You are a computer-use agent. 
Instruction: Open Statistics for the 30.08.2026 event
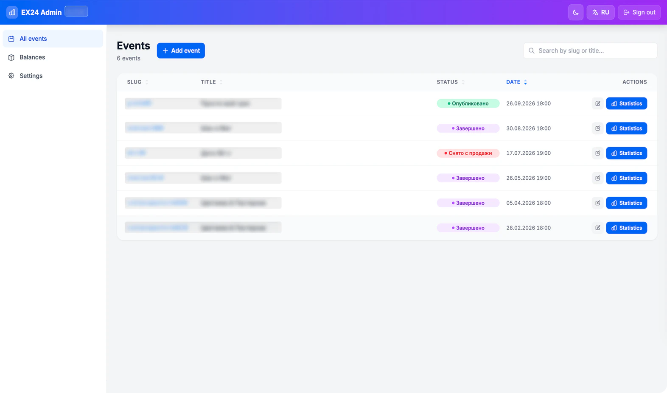[626, 128]
